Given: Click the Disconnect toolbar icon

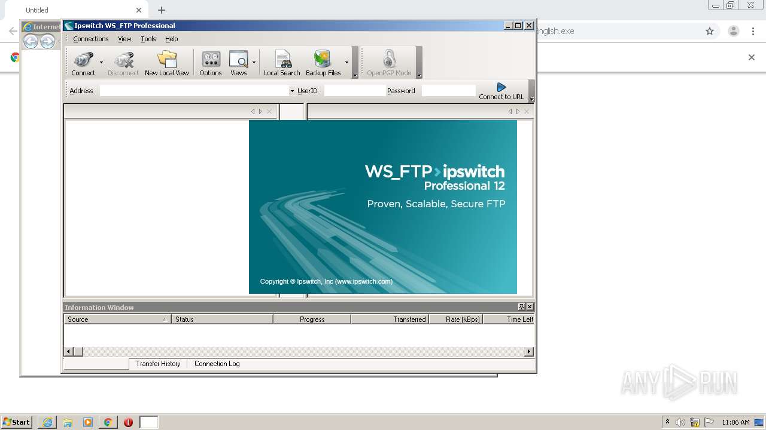Looking at the screenshot, I should pyautogui.click(x=123, y=63).
